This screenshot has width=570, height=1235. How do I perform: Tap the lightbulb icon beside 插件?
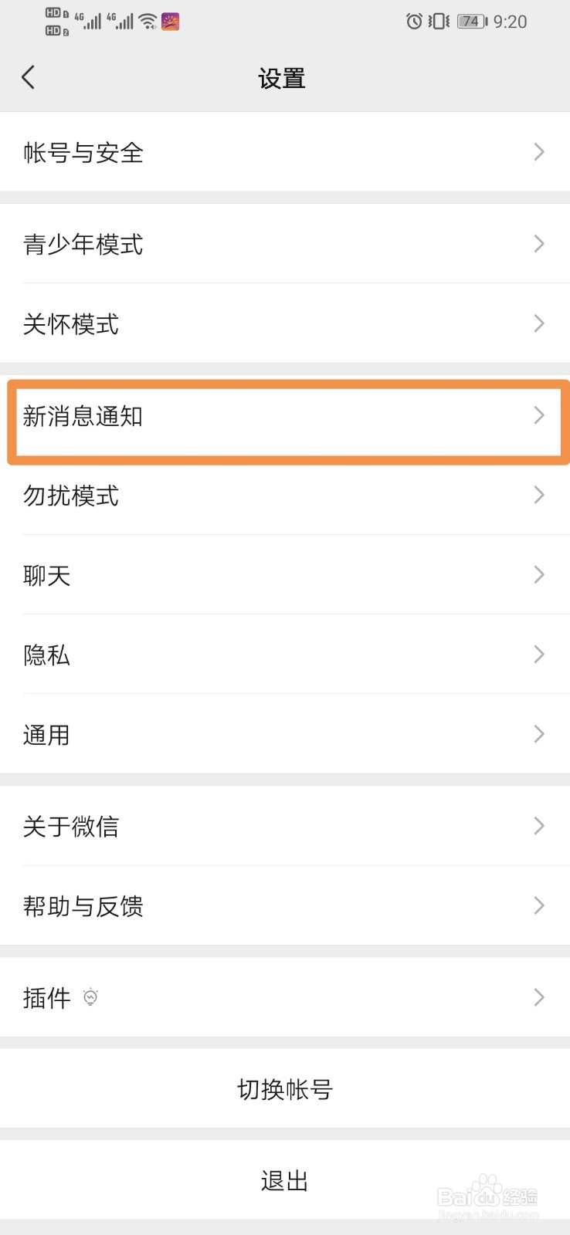click(x=90, y=997)
